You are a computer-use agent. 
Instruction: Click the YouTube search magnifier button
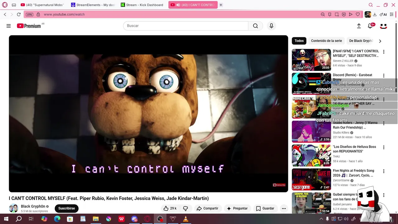(x=256, y=26)
